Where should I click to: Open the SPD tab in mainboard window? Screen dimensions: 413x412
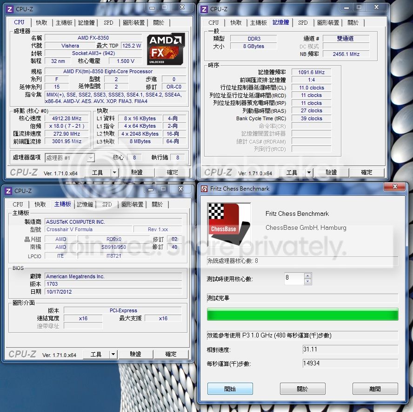(x=107, y=204)
